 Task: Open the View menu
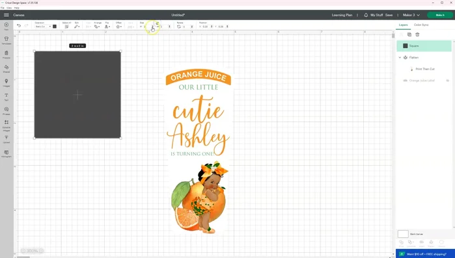(9, 8)
